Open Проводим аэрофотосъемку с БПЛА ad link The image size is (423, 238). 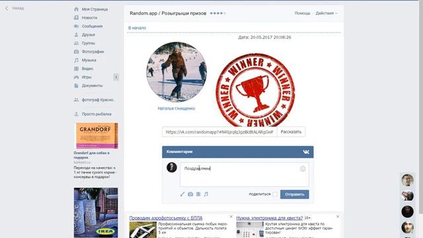pyautogui.click(x=166, y=218)
